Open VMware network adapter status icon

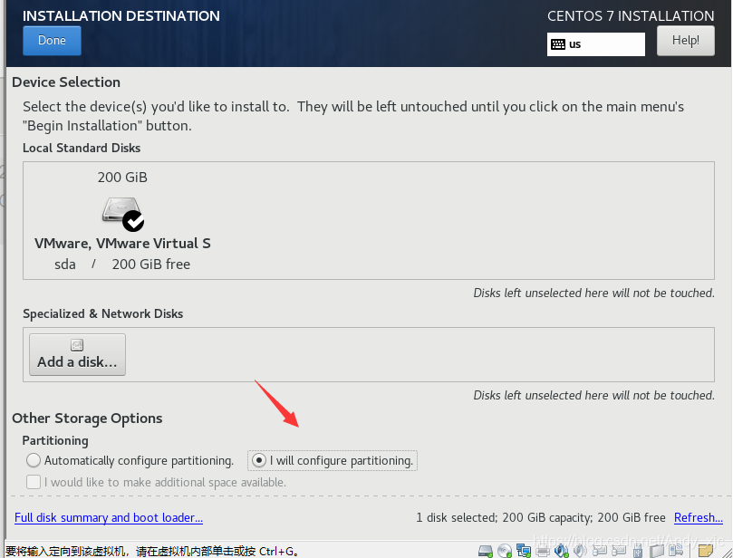[x=524, y=551]
